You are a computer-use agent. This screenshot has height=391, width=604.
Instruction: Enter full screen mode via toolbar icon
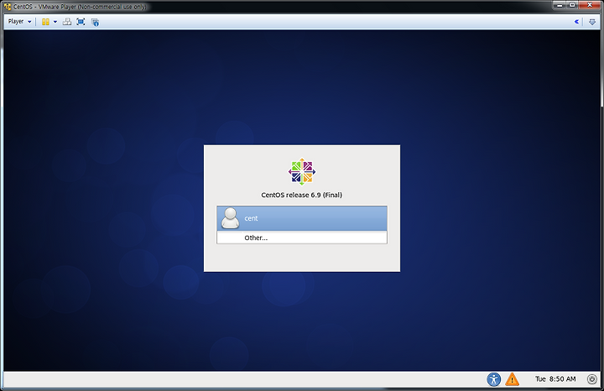pos(81,22)
